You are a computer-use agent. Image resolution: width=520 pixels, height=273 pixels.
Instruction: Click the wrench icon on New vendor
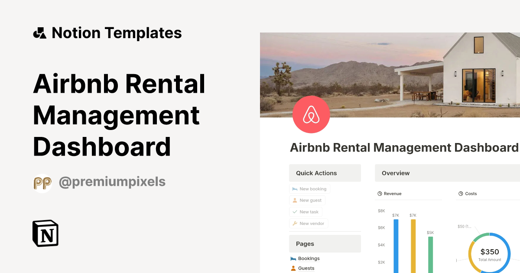click(x=294, y=223)
